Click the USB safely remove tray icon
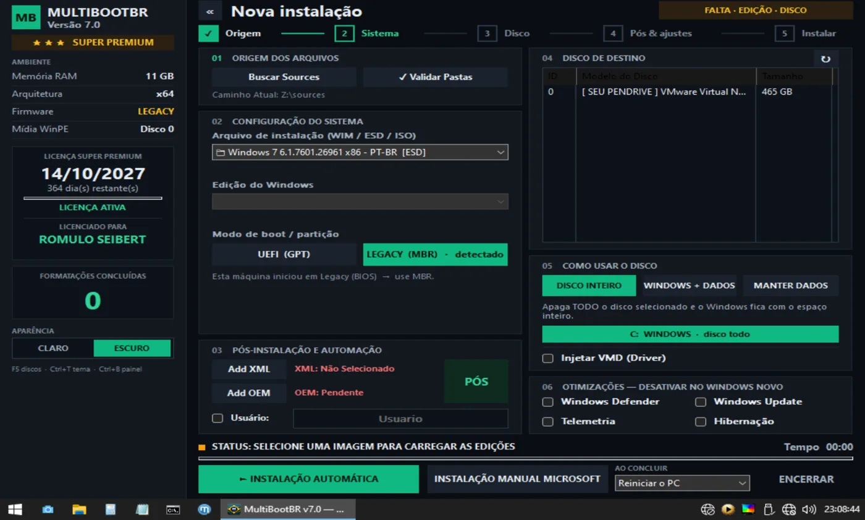The height and width of the screenshot is (520, 865). tap(769, 509)
